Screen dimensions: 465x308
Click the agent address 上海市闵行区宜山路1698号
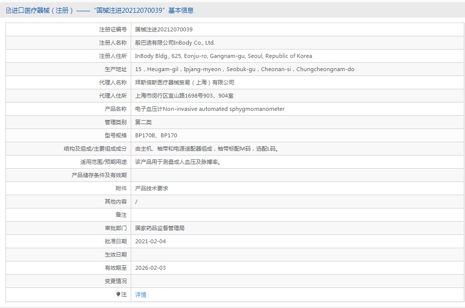pos(184,96)
